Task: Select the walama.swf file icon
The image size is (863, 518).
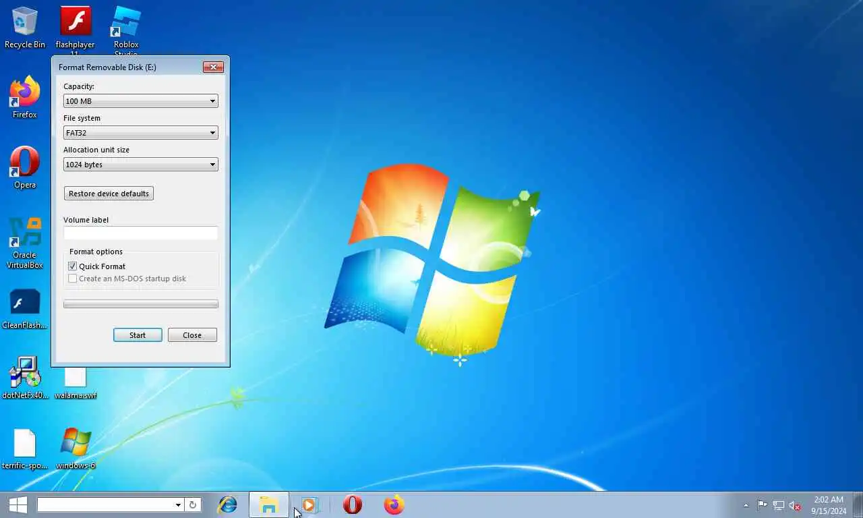Action: (76, 382)
